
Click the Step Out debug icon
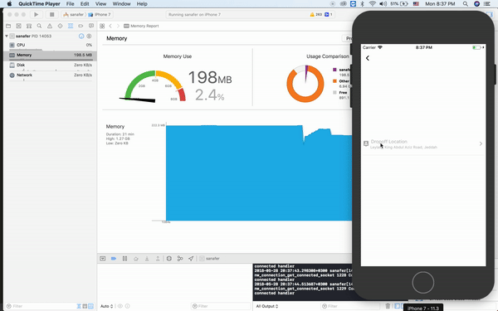pos(158,259)
